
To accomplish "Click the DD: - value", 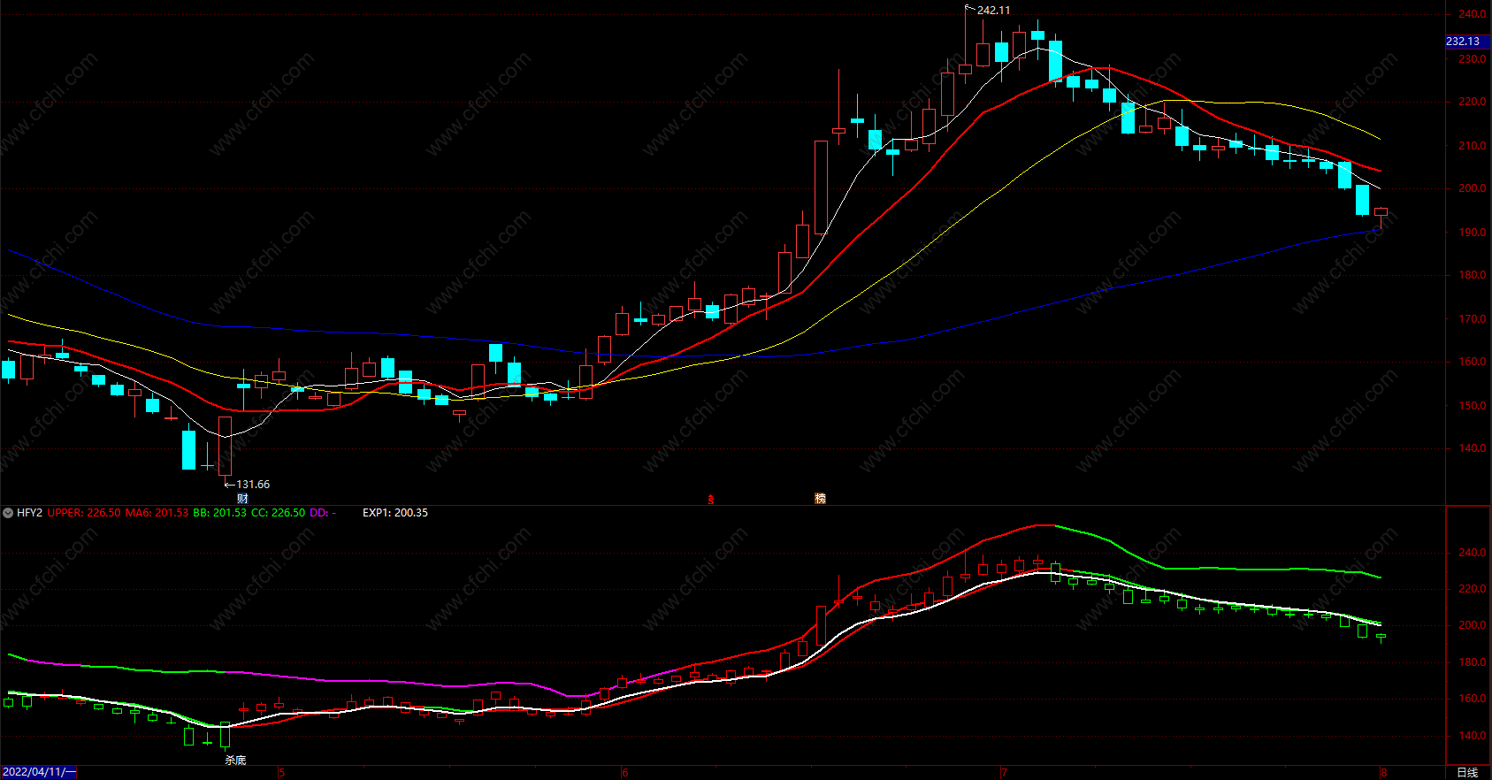I will [x=323, y=513].
